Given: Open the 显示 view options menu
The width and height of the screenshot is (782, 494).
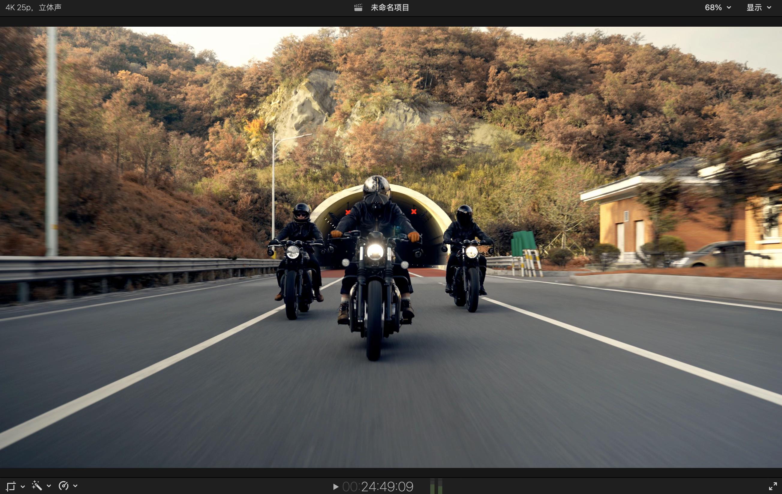Looking at the screenshot, I should point(754,7).
